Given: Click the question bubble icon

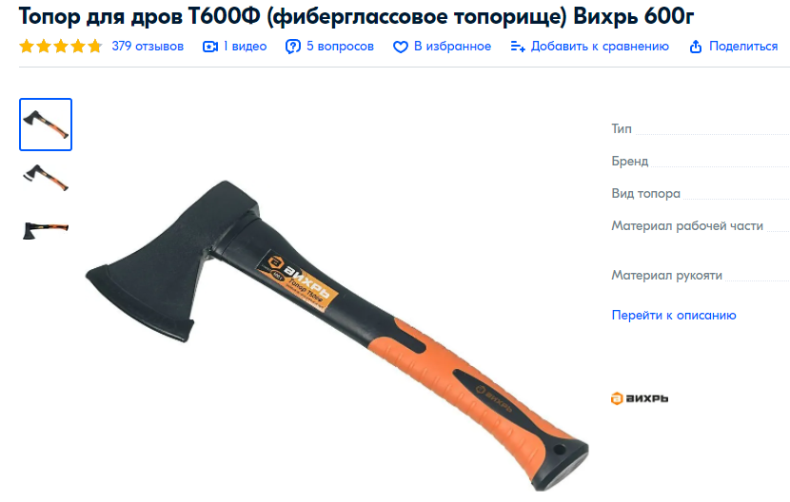Looking at the screenshot, I should 292,47.
